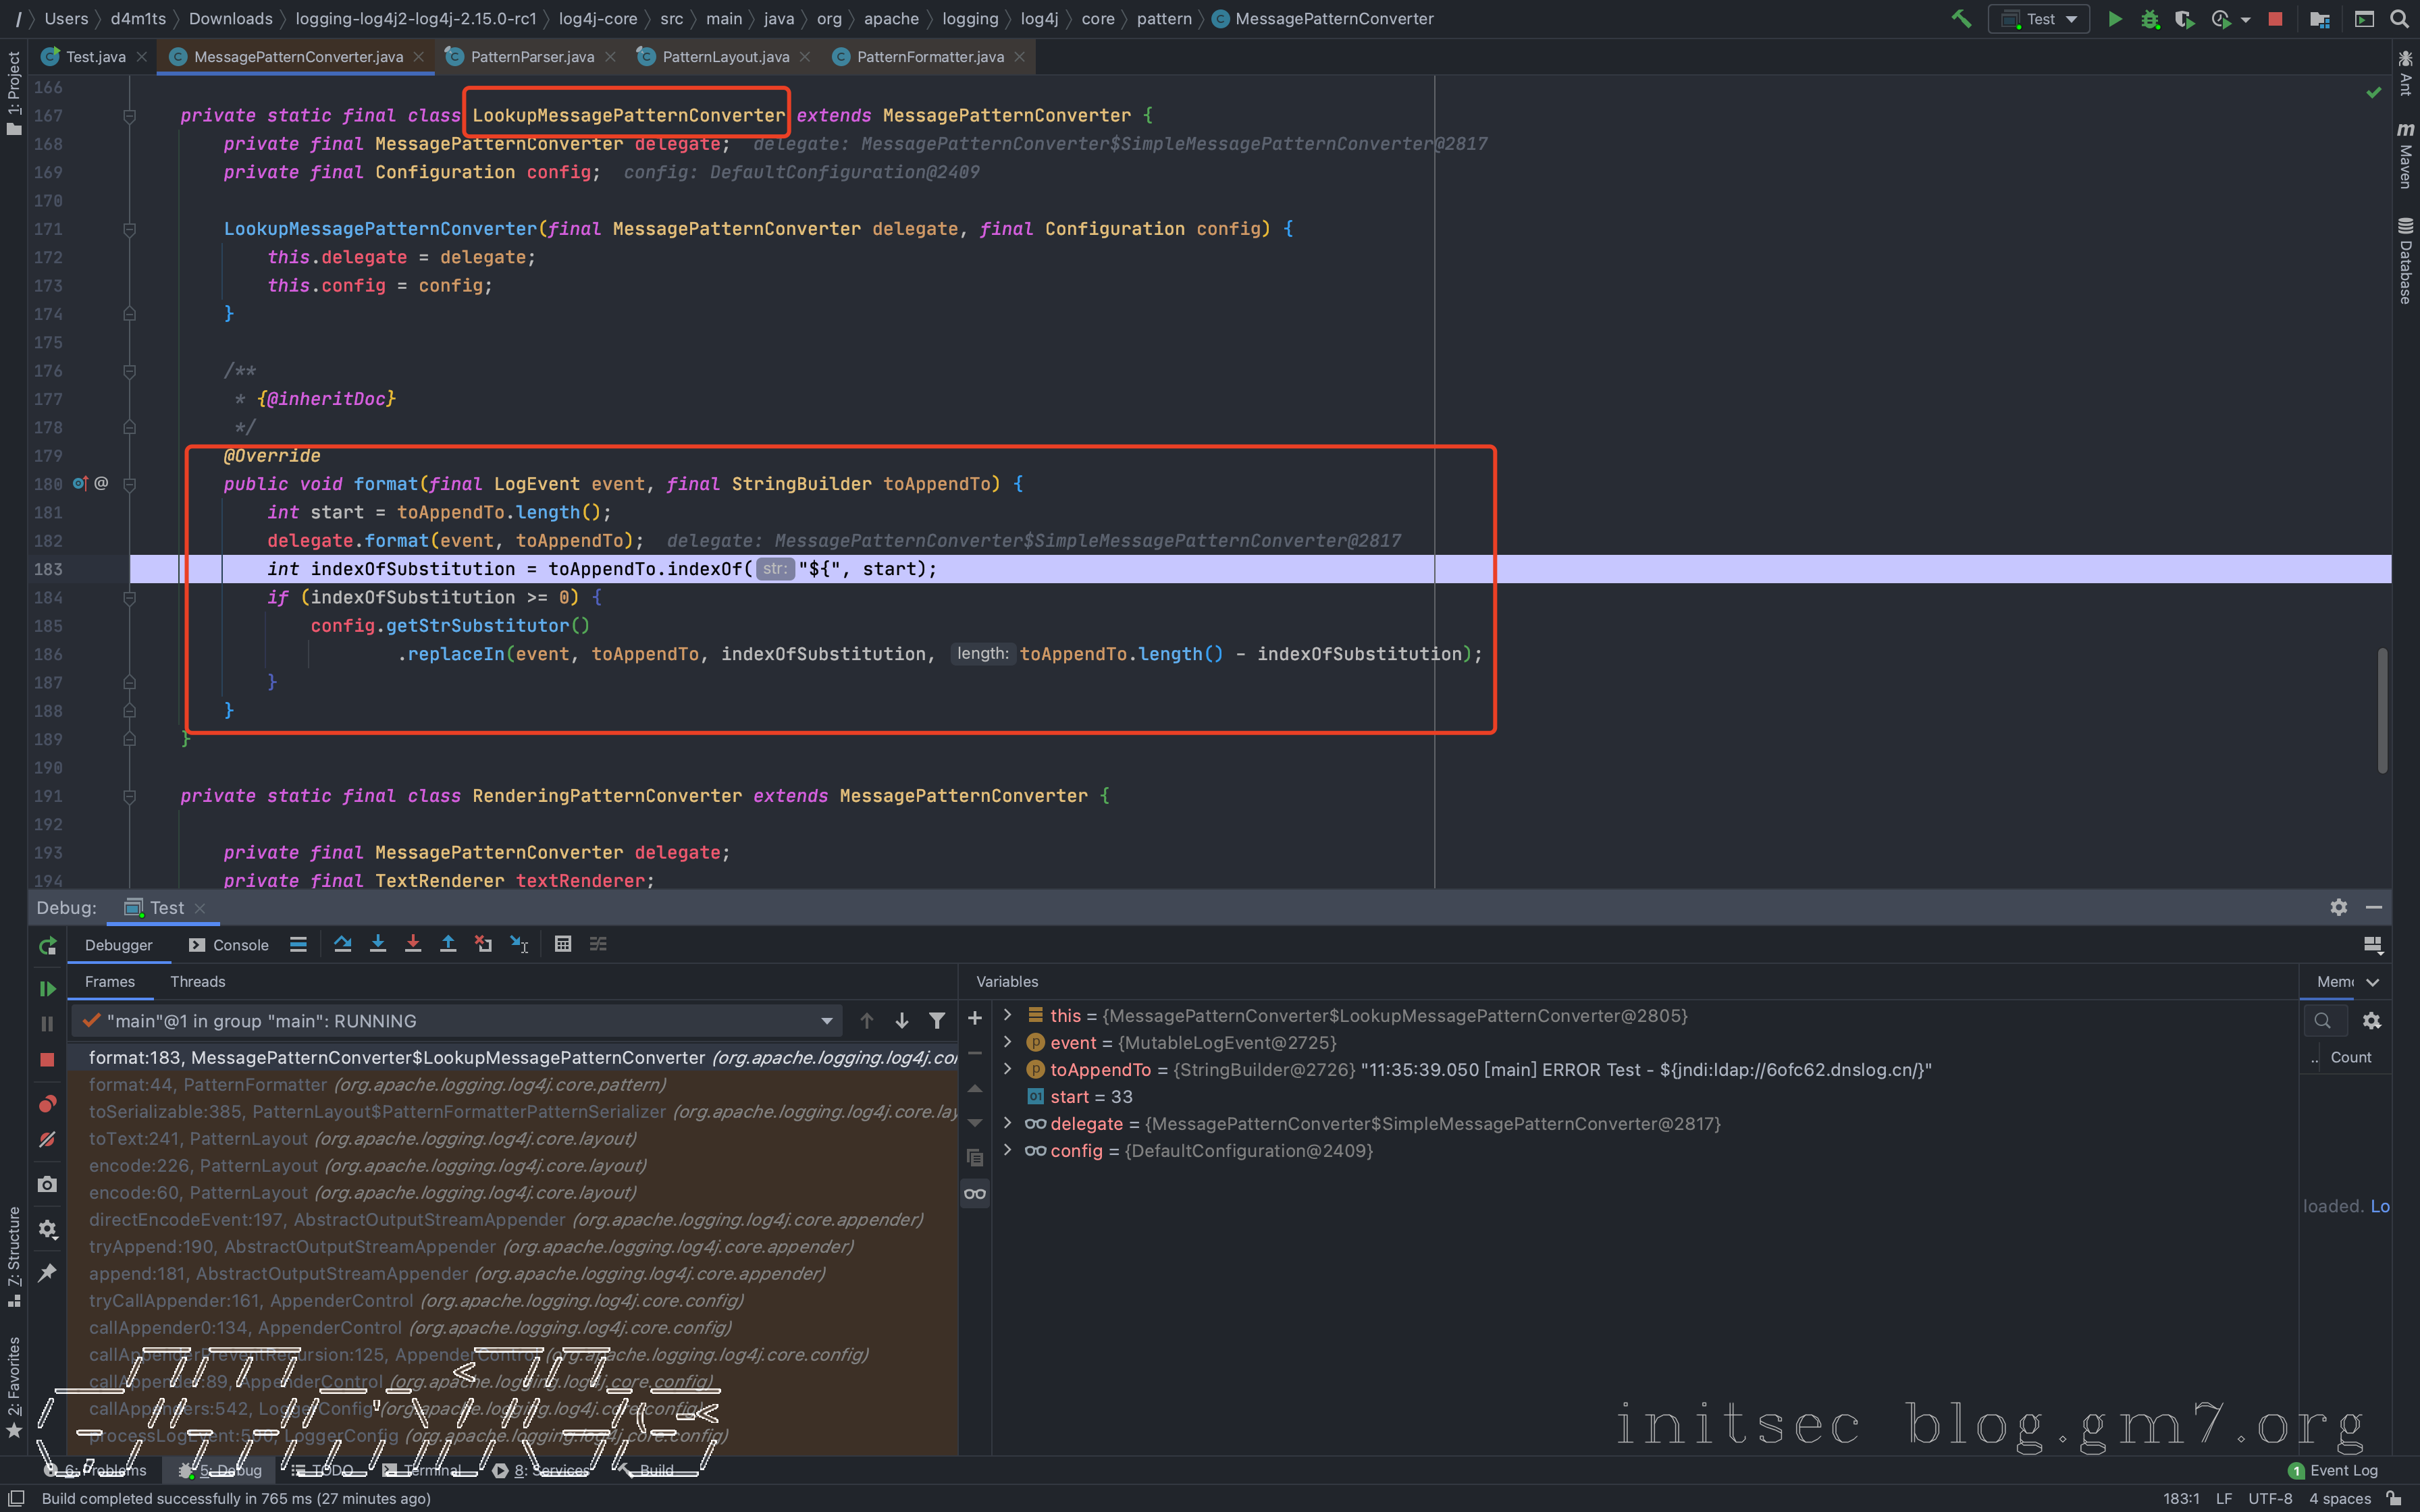Click the editor vertical scrollbar thumb

[x=2382, y=710]
